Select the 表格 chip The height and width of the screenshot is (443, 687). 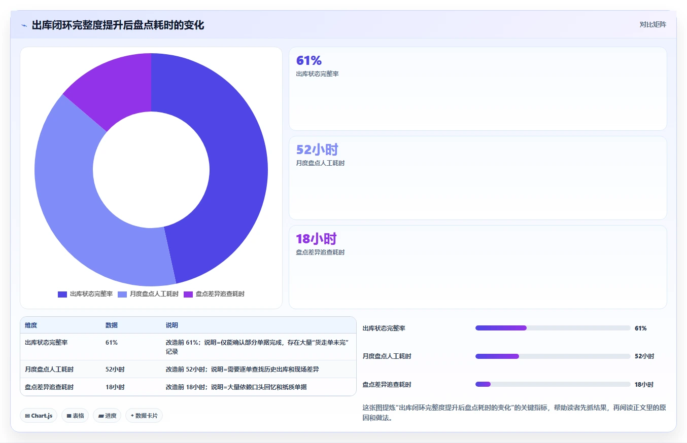point(75,416)
